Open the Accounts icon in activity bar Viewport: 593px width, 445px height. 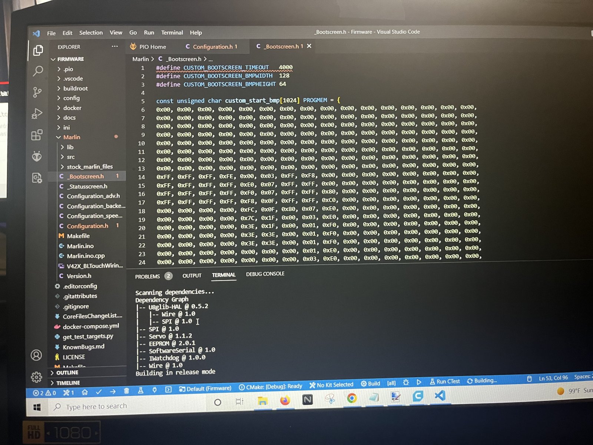(36, 355)
